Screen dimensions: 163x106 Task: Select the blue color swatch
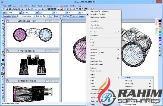coord(160,38)
